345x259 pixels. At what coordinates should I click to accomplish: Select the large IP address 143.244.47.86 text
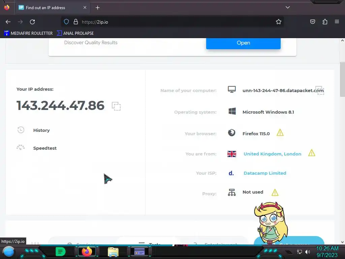click(x=60, y=106)
